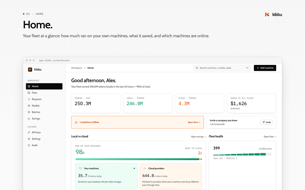Follow the Open savings link
The height and width of the screenshot is (190, 305).
coord(198,137)
